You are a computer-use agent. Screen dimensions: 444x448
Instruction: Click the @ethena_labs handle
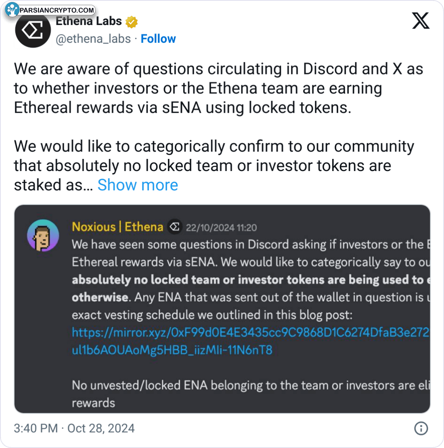pos(93,39)
